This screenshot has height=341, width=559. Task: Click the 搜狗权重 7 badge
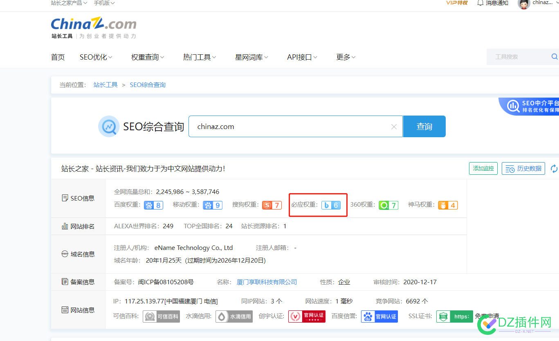272,205
